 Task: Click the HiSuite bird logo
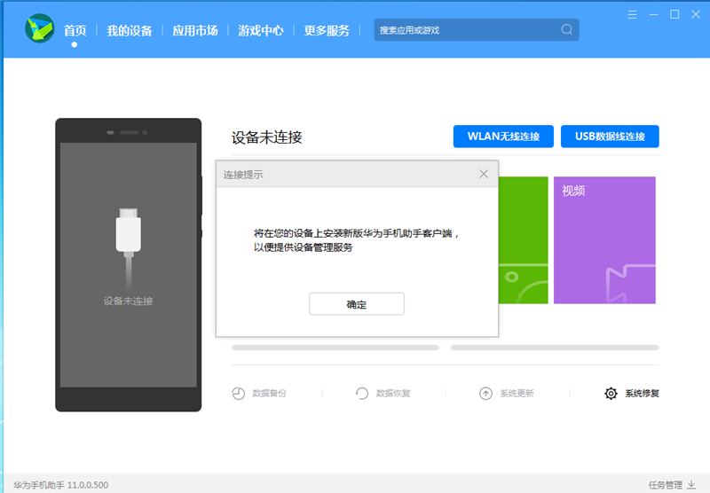pos(40,29)
